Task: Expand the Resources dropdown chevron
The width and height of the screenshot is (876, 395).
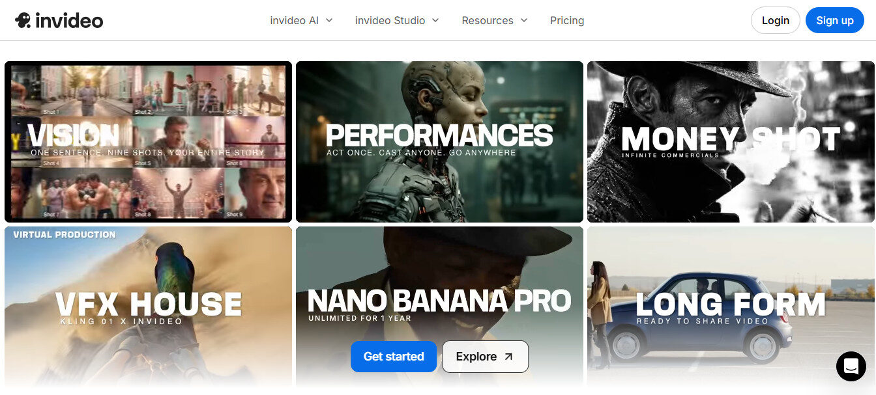Action: [524, 20]
